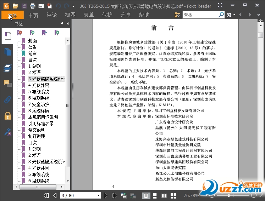Open Comments panel sidebar icon
The width and height of the screenshot is (265, 201).
[x=8, y=84]
